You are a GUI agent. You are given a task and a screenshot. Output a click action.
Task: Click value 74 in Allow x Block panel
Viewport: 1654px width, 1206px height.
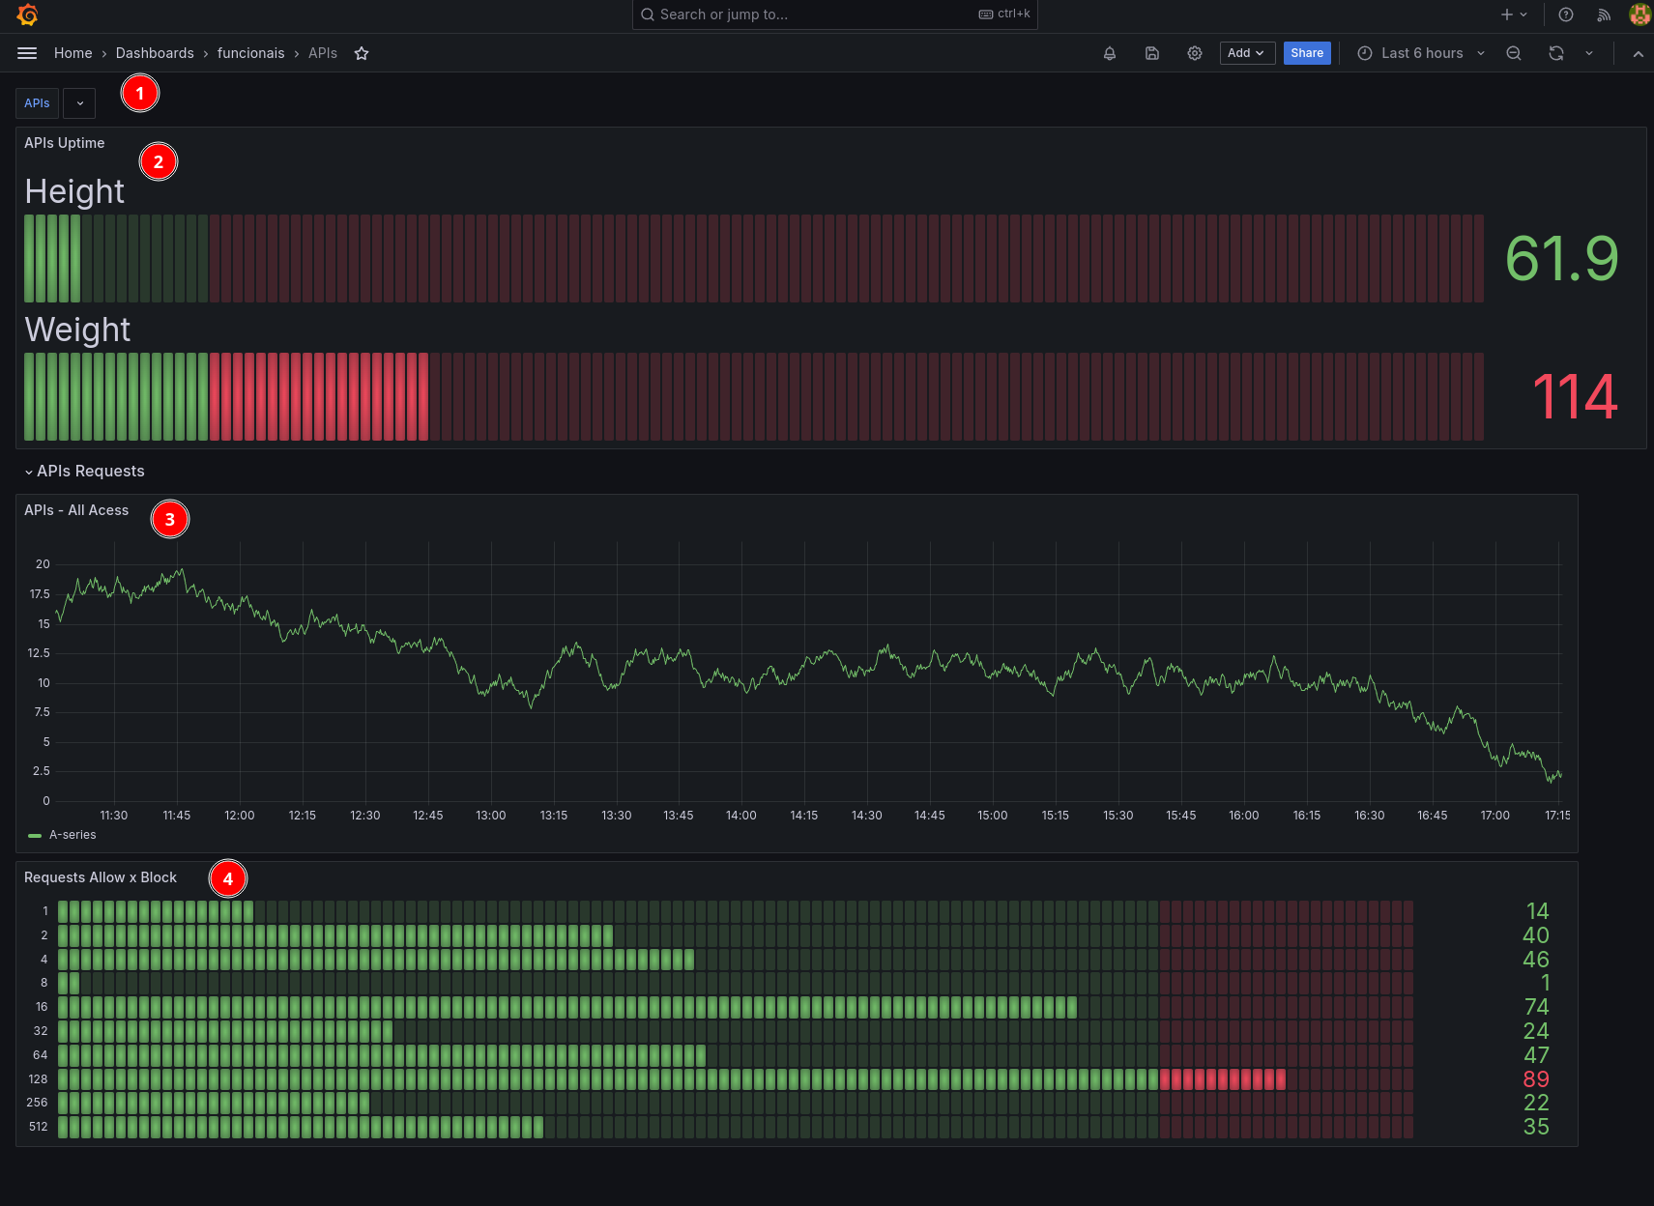(x=1536, y=1007)
